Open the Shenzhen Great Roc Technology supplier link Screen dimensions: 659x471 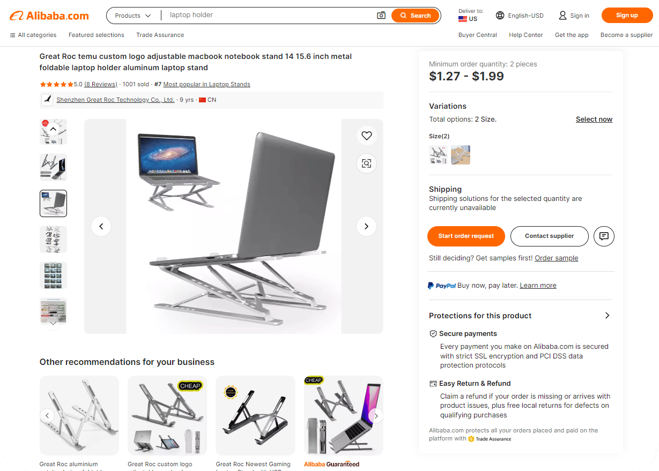click(115, 100)
